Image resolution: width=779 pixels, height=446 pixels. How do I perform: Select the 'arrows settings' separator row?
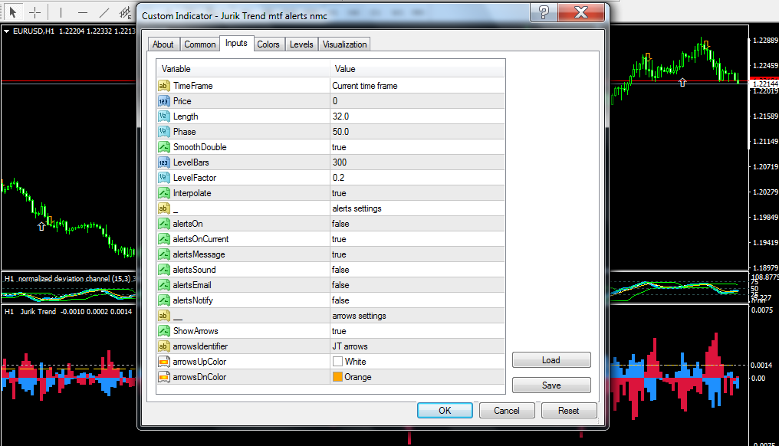[331, 316]
